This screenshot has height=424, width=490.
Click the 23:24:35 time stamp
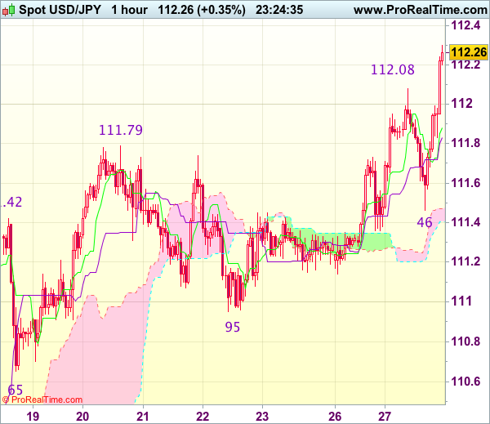click(x=279, y=10)
